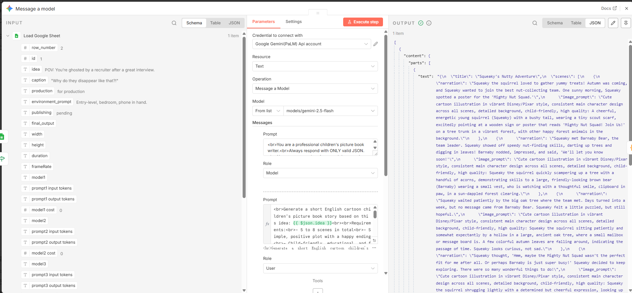
Task: Click the input panel search icon
Action: 174,23
